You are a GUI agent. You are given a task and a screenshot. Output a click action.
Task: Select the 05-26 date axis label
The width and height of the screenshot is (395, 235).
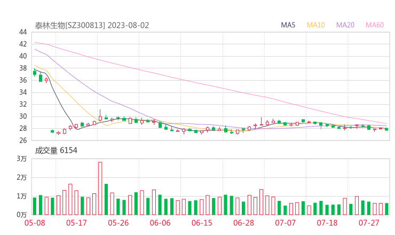(118, 223)
